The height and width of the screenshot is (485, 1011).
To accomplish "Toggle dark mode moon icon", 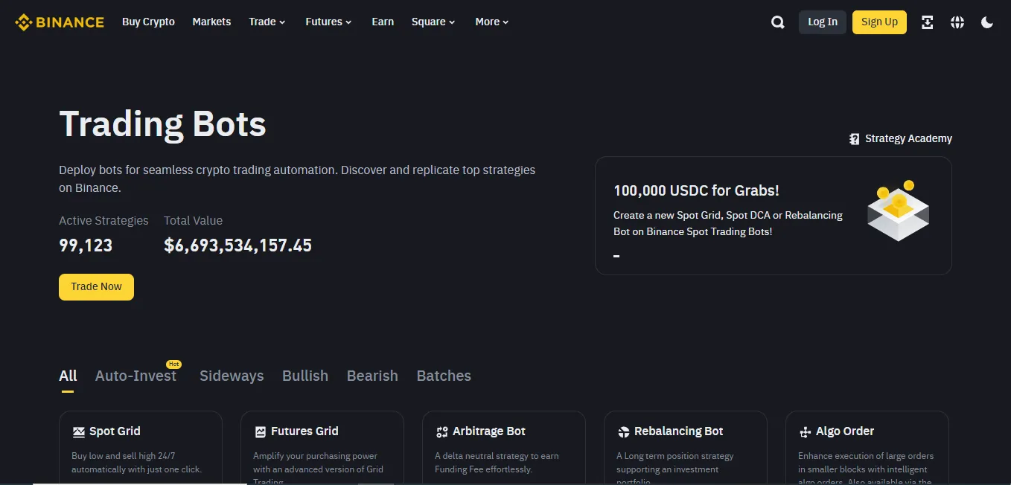I will (987, 22).
